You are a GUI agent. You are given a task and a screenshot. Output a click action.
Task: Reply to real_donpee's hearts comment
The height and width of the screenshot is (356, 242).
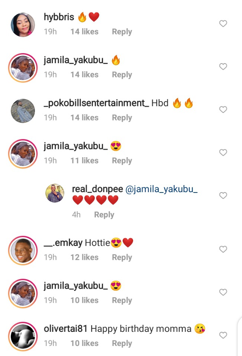[104, 215]
